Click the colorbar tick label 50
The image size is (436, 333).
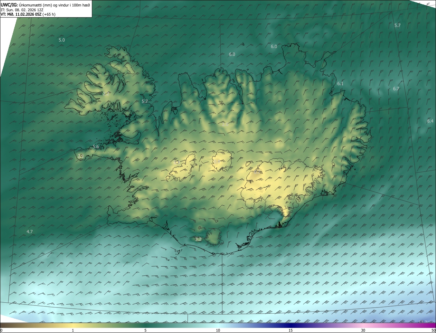click(434, 330)
